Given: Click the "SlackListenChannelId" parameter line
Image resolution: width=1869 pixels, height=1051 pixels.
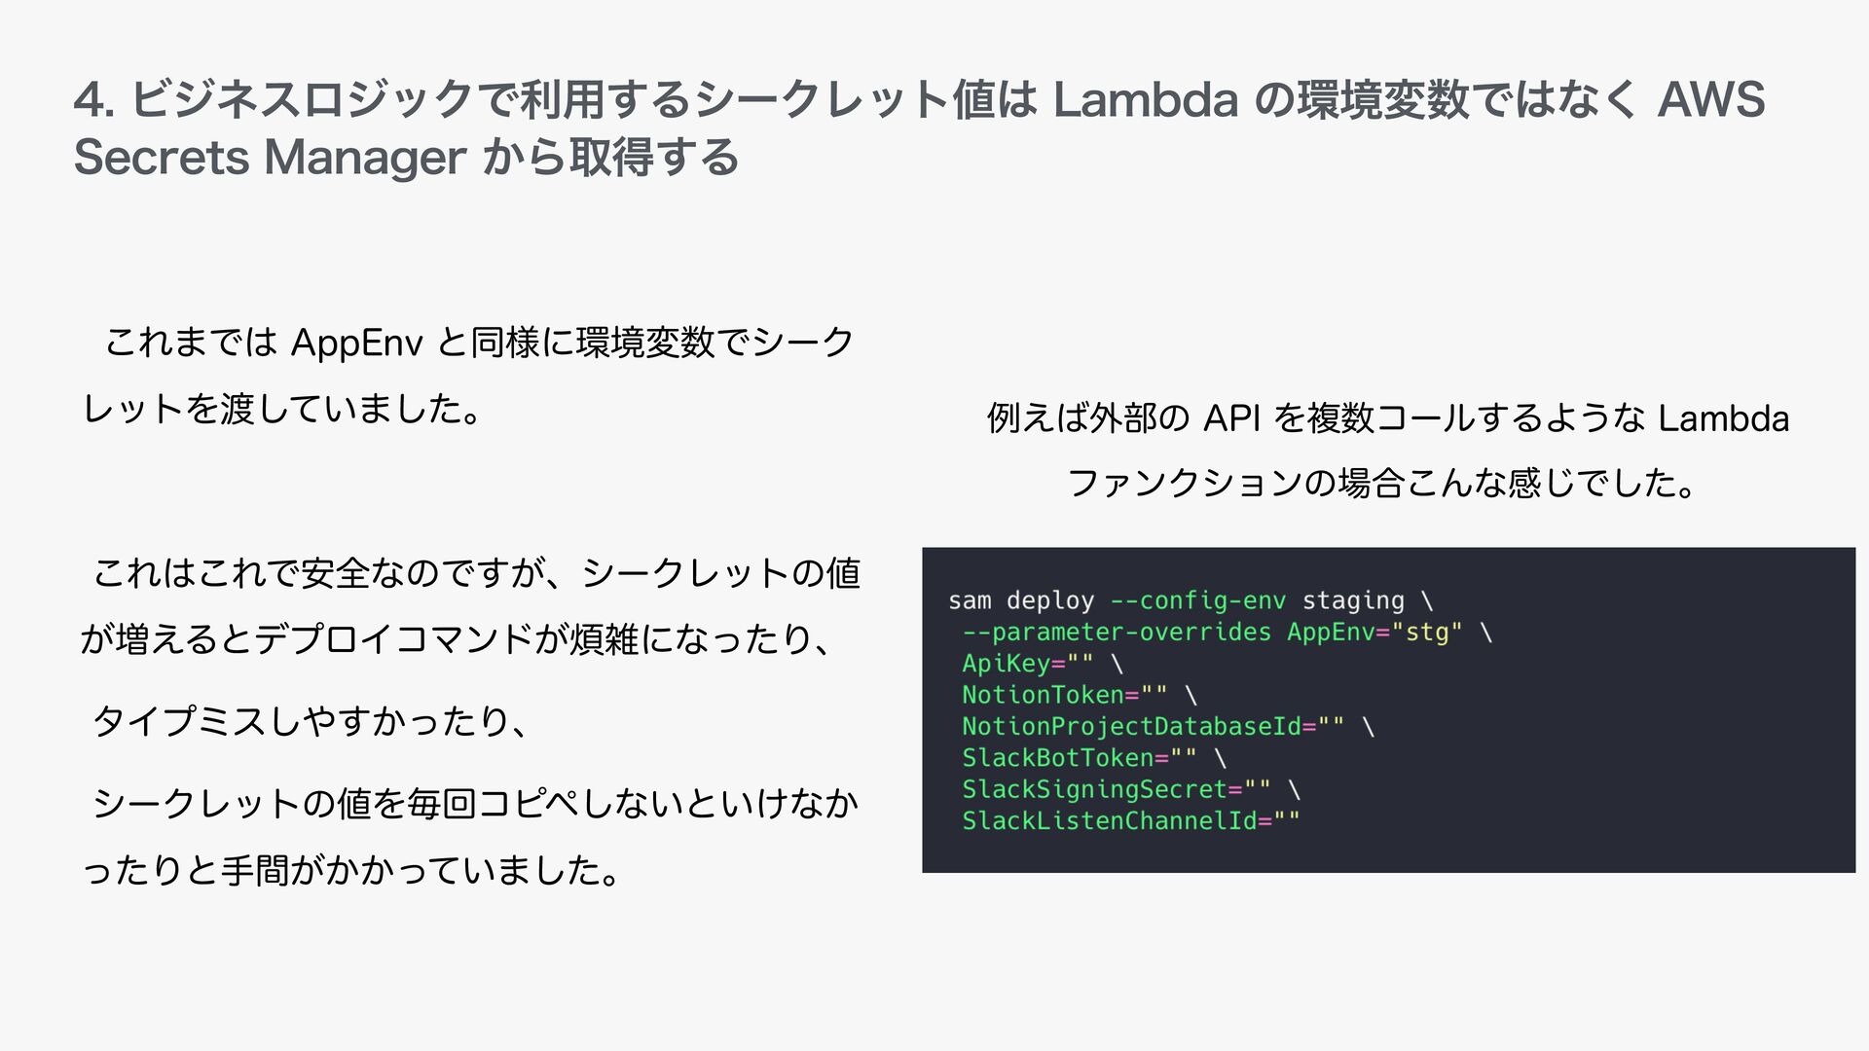Looking at the screenshot, I should (1109, 821).
